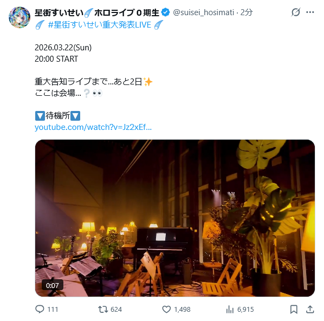
Task: Like the tweet with the heart icon
Action: pos(166,309)
